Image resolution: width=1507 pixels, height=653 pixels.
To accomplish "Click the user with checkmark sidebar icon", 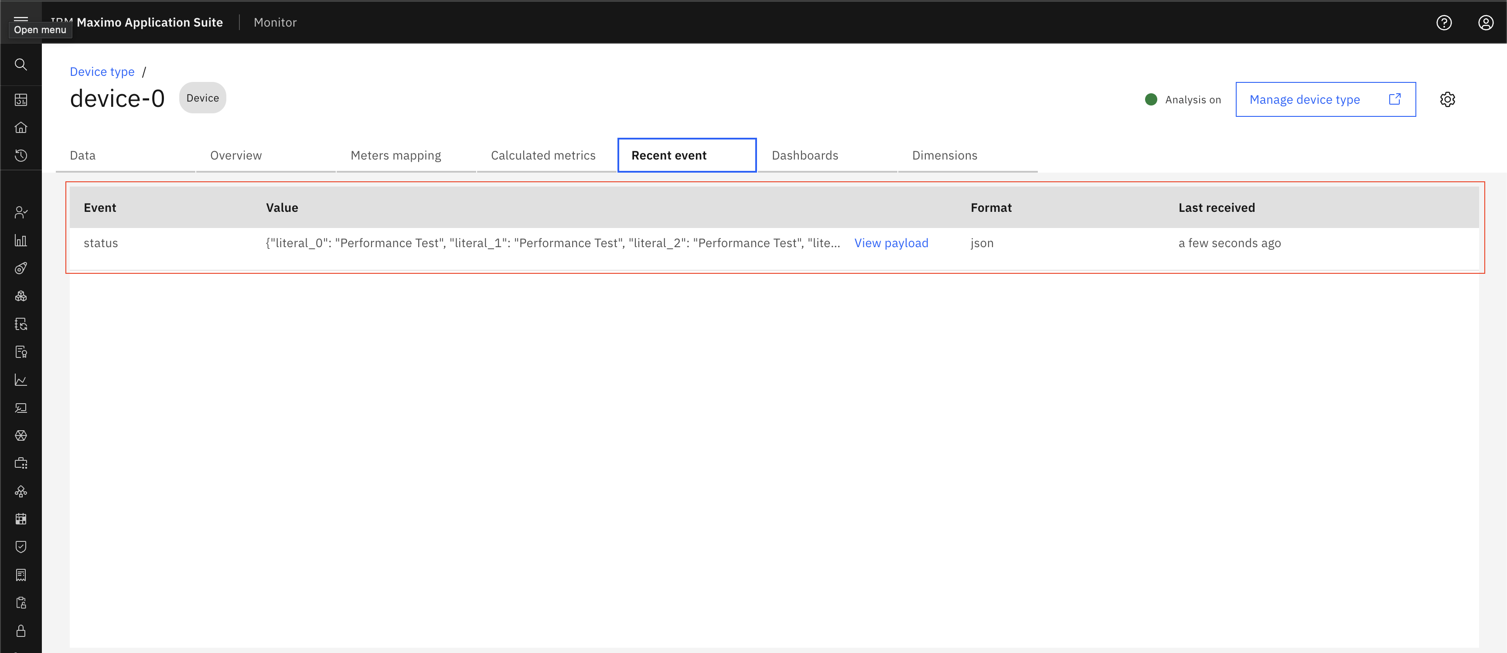I will [x=21, y=212].
